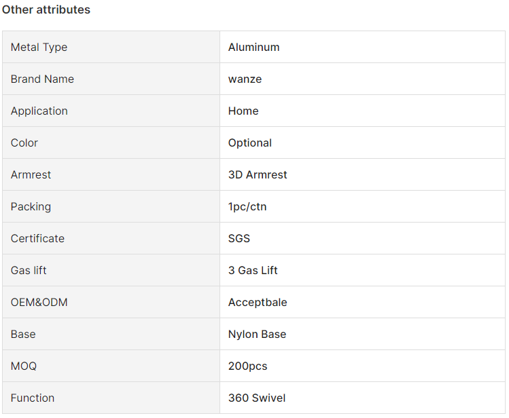The height and width of the screenshot is (418, 509).
Task: Click the Optional color value
Action: 250,143
